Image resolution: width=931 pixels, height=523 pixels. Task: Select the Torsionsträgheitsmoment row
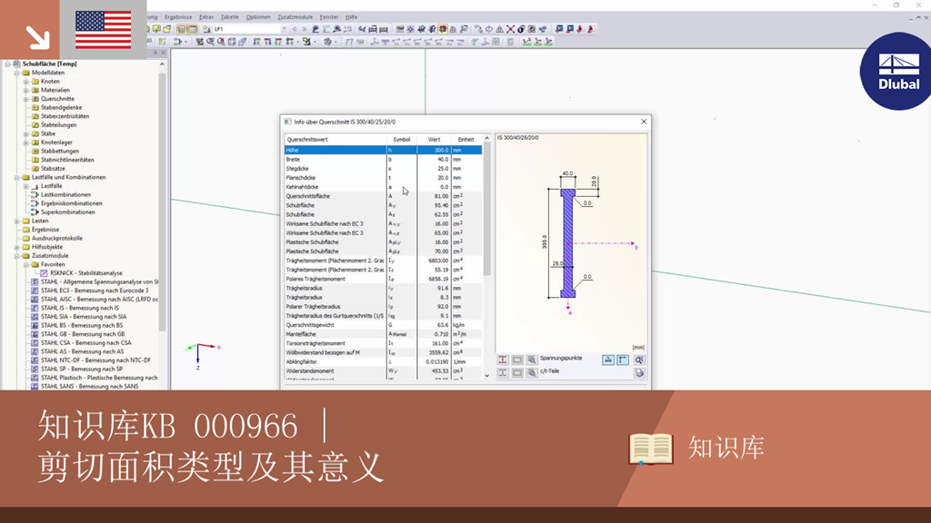383,343
